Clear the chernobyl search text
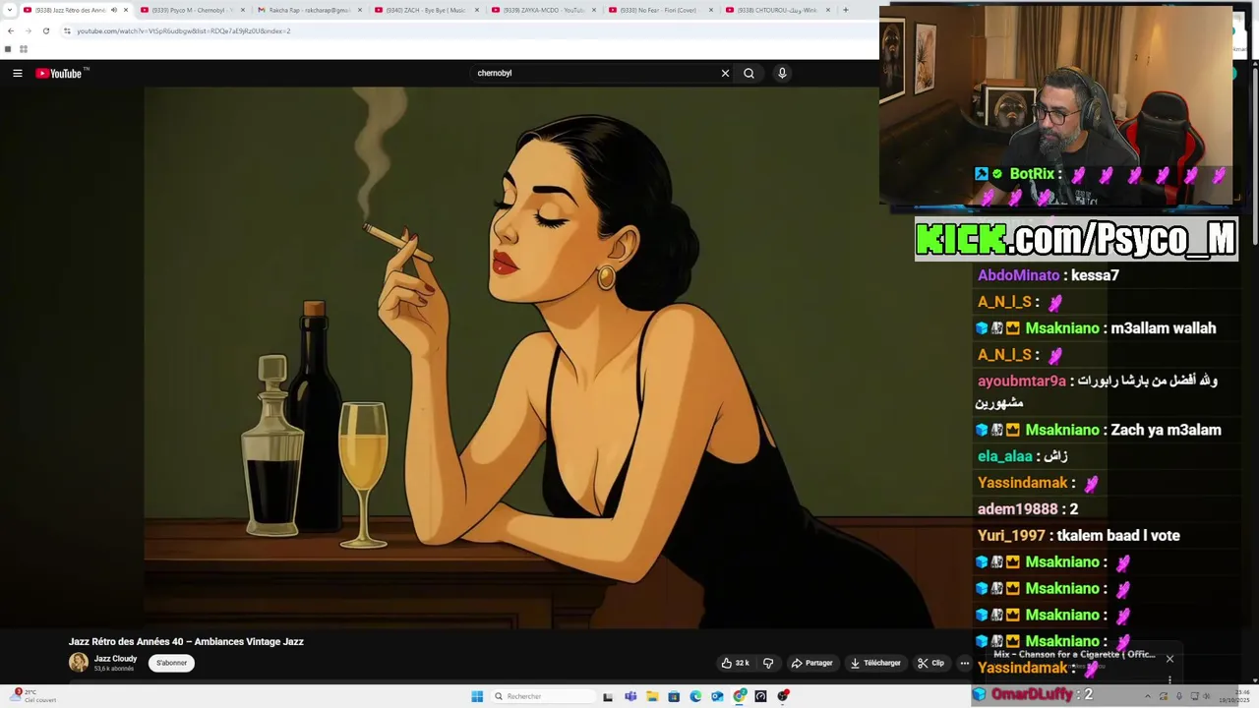 [725, 73]
